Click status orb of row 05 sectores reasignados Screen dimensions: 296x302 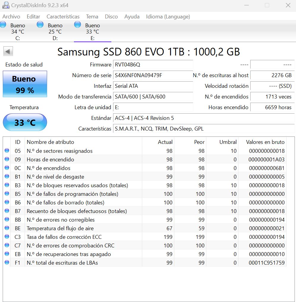click(x=7, y=151)
